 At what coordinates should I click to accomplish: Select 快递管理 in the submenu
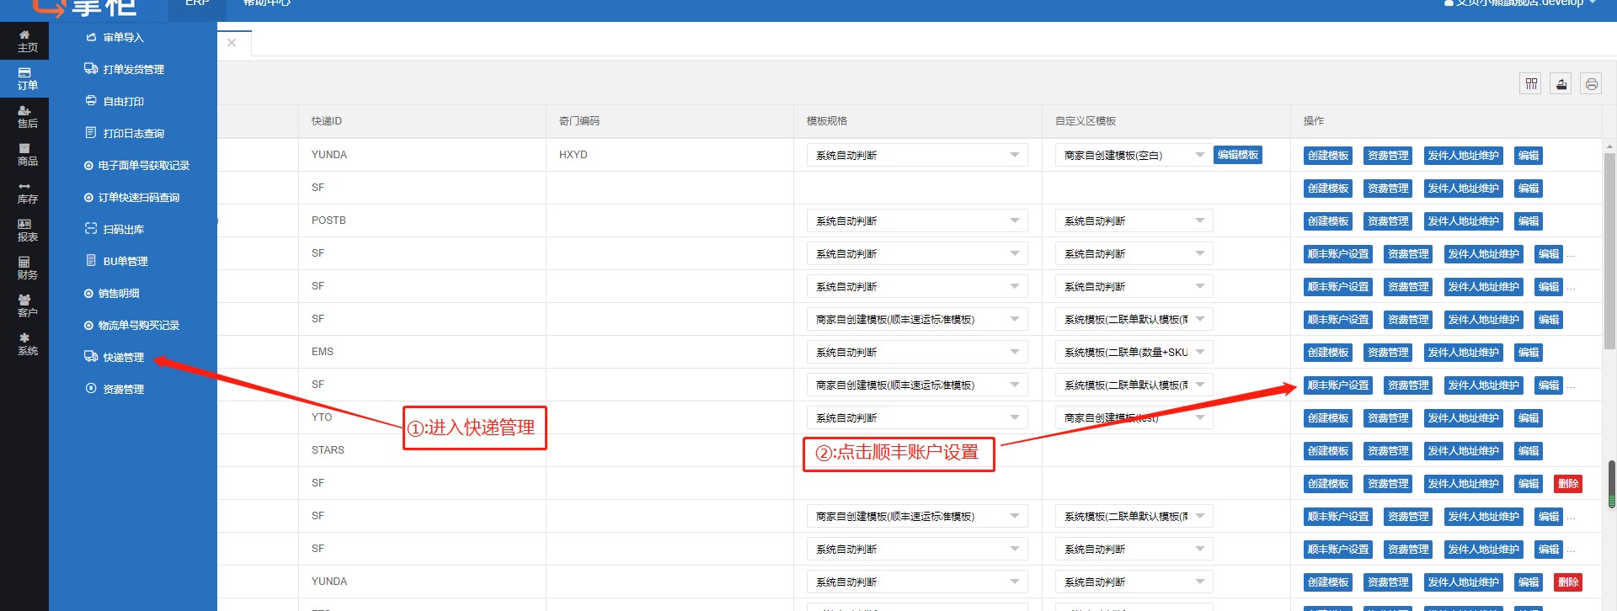pyautogui.click(x=123, y=357)
